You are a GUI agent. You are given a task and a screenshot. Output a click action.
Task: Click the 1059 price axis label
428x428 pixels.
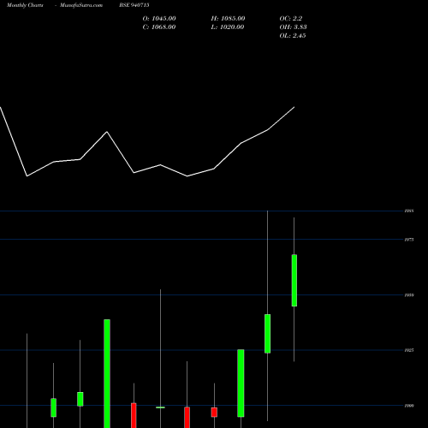[x=409, y=295]
